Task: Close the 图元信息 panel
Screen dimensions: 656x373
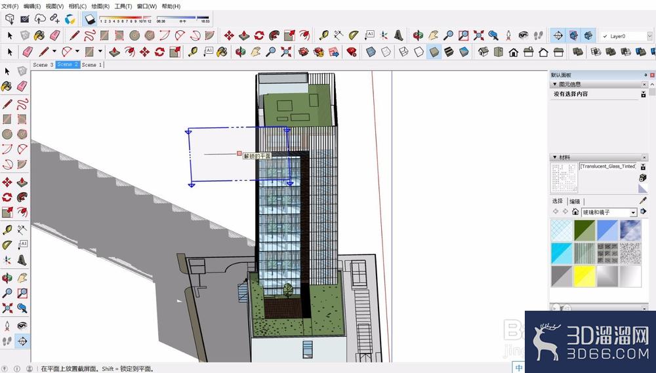Action: point(644,84)
